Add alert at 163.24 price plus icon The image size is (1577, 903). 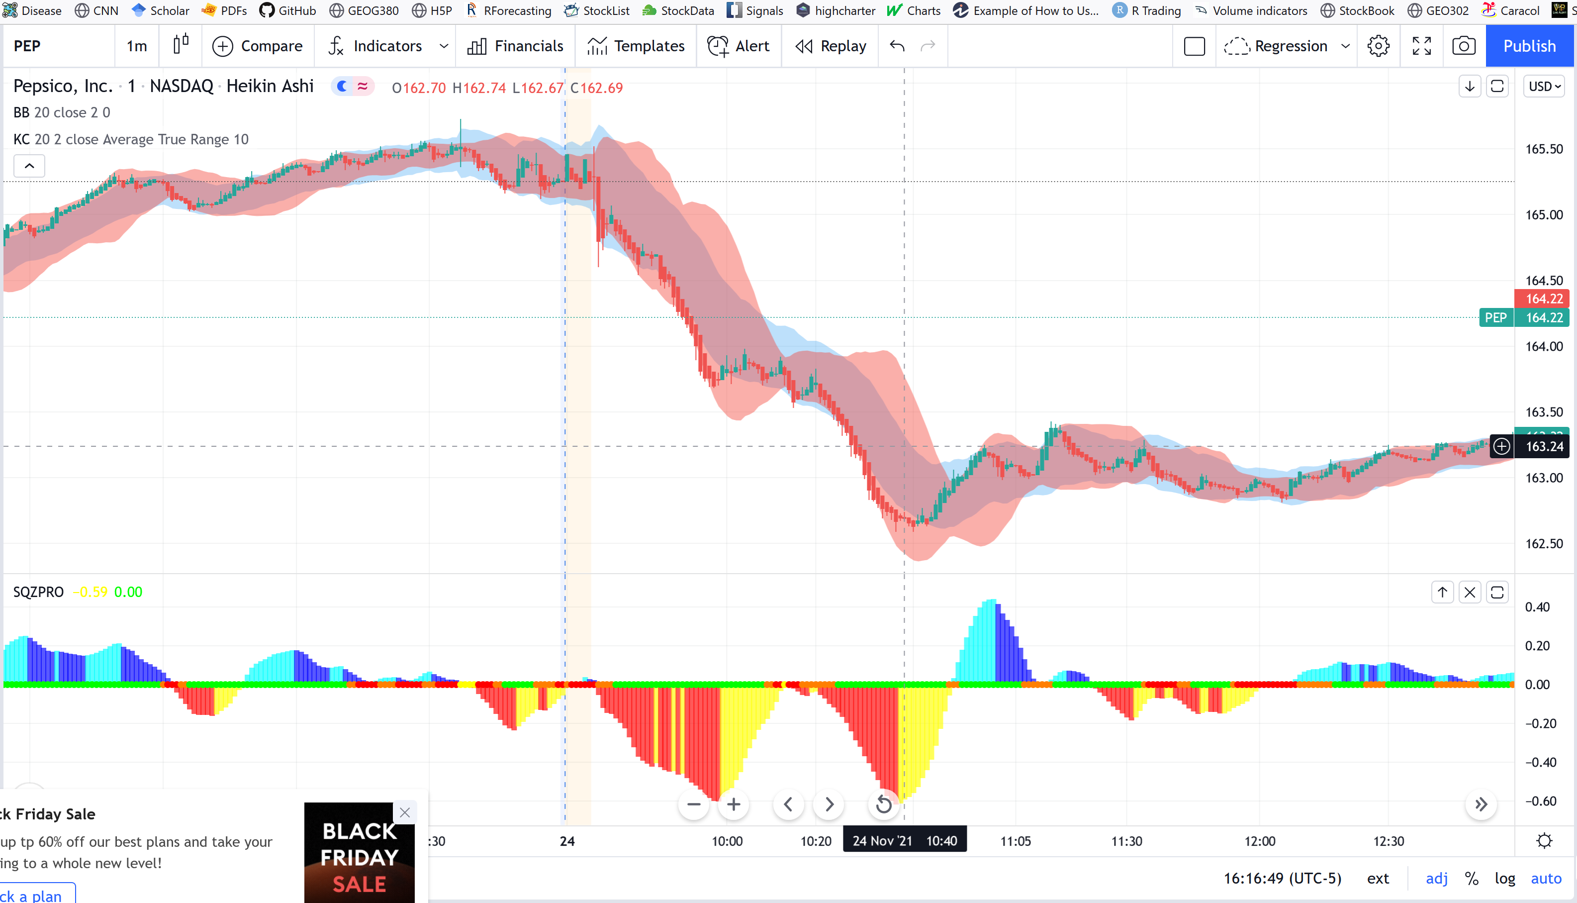tap(1501, 446)
